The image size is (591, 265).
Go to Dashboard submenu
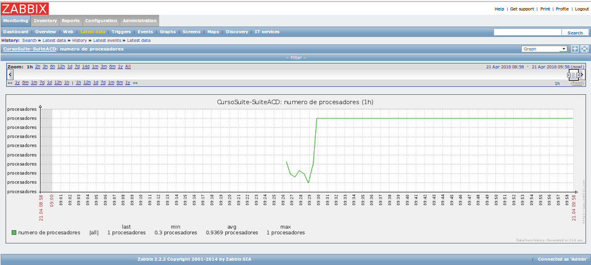click(x=15, y=32)
